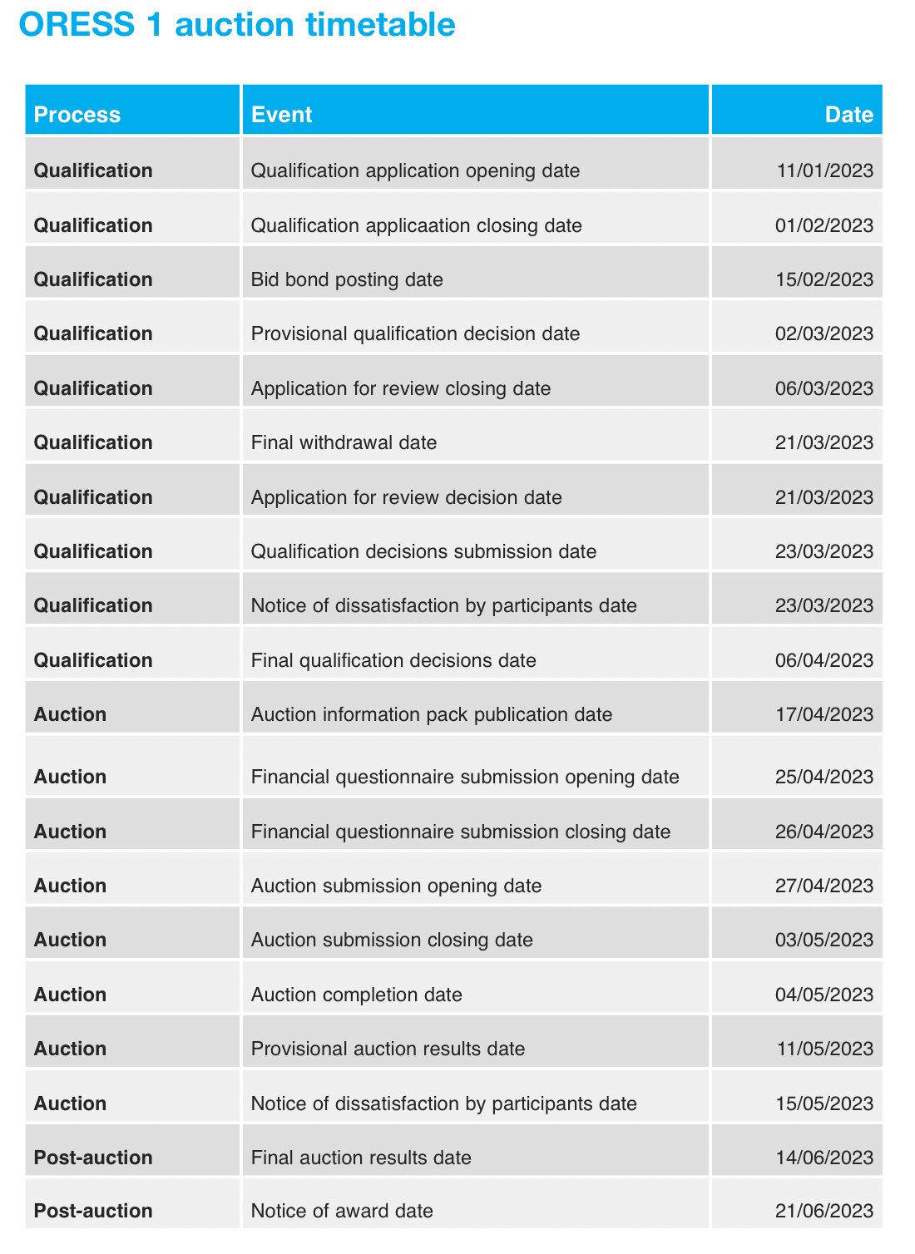915x1254 pixels.
Task: Click Financial questionnaire submission closing date
Action: click(461, 832)
